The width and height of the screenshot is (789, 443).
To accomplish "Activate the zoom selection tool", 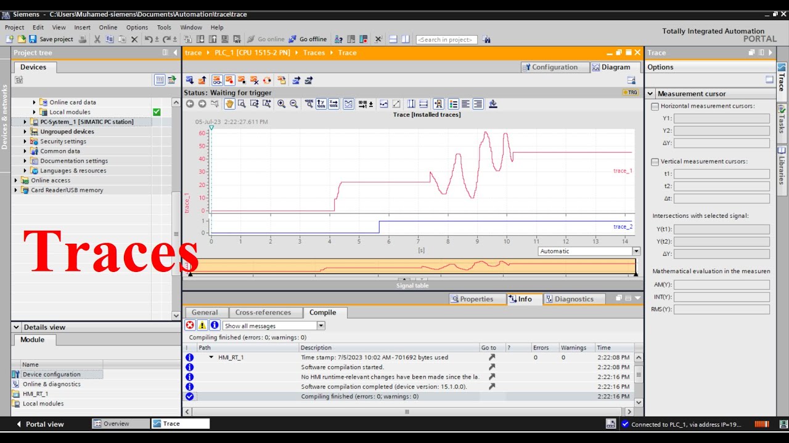I will [x=242, y=104].
